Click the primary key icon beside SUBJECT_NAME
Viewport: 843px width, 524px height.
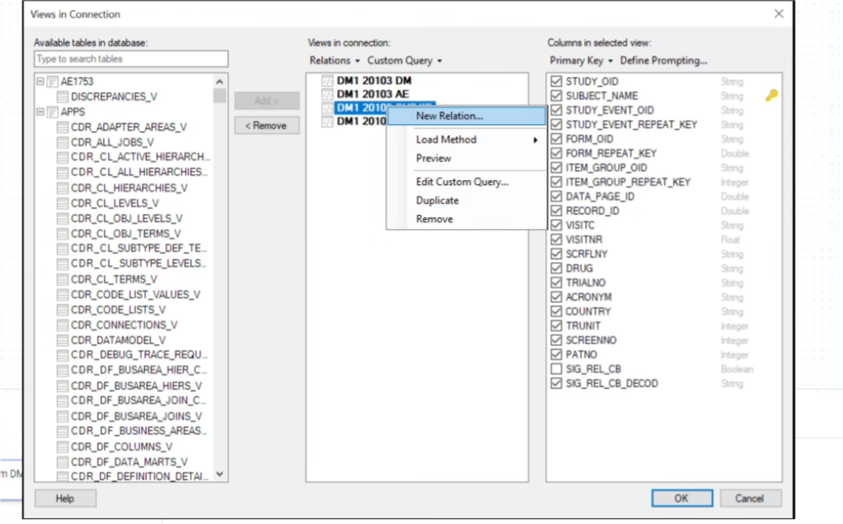click(771, 96)
